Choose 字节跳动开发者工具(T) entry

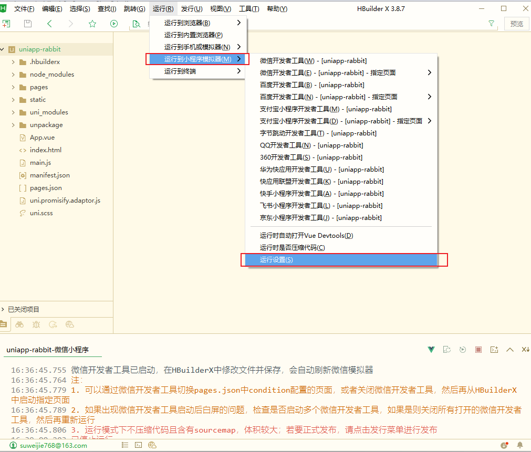pos(342,133)
